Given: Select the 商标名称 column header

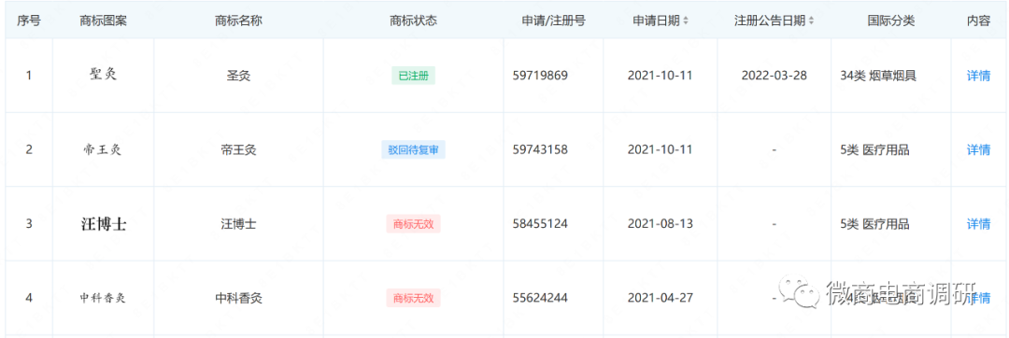Looking at the screenshot, I should [239, 21].
